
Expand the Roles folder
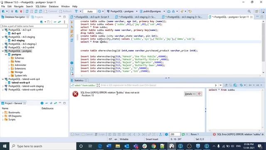9,62
